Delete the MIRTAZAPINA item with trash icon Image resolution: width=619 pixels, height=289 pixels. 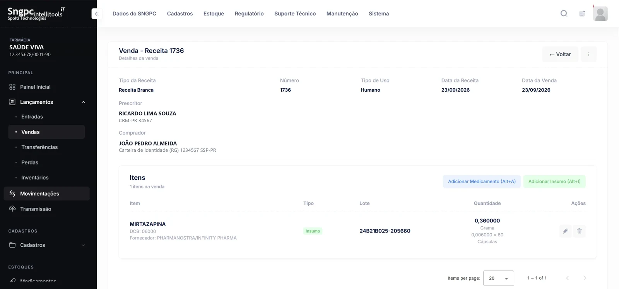click(579, 231)
